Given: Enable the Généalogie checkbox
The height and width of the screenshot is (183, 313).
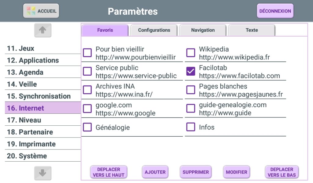Looking at the screenshot, I should click(87, 127).
